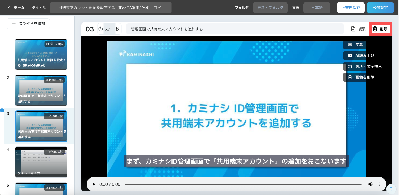Screen dimensions: 399x195
Task: Click the 00分07.0秒 badge on slide 1
Action: tap(54, 44)
